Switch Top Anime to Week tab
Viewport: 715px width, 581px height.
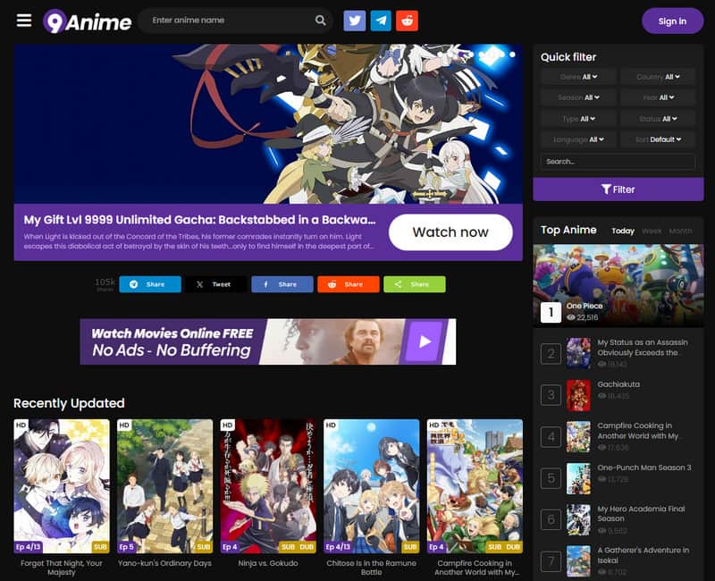(x=653, y=231)
